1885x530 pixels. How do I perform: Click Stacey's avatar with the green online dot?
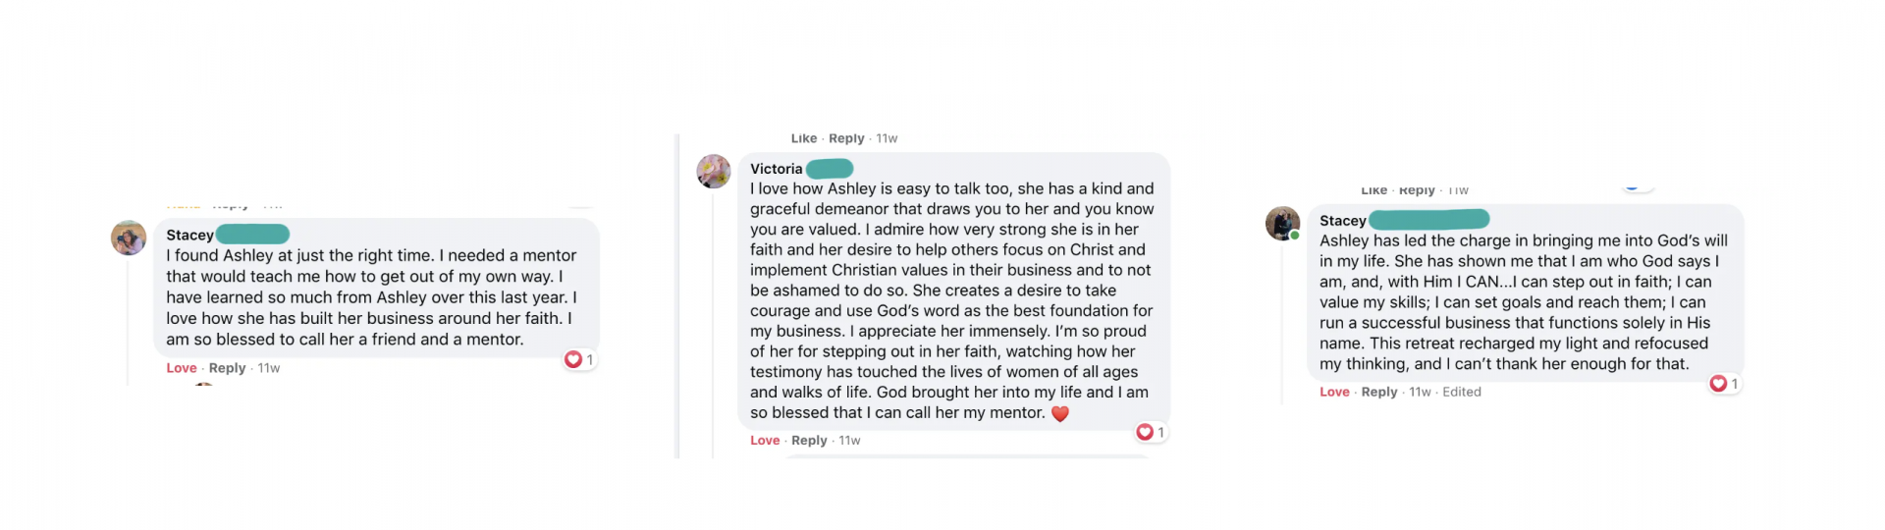coord(1282,224)
